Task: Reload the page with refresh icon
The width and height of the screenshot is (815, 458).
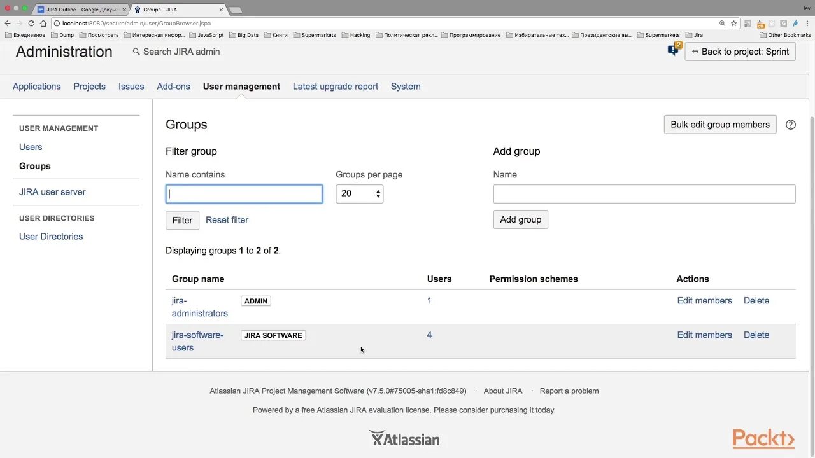Action: (x=31, y=23)
